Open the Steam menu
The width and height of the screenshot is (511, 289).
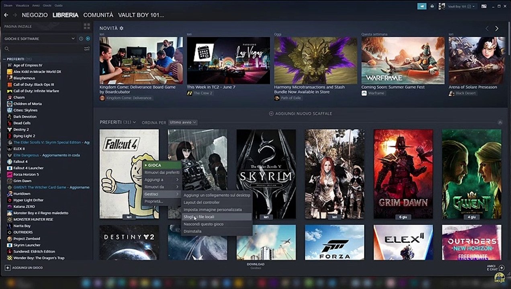8,6
